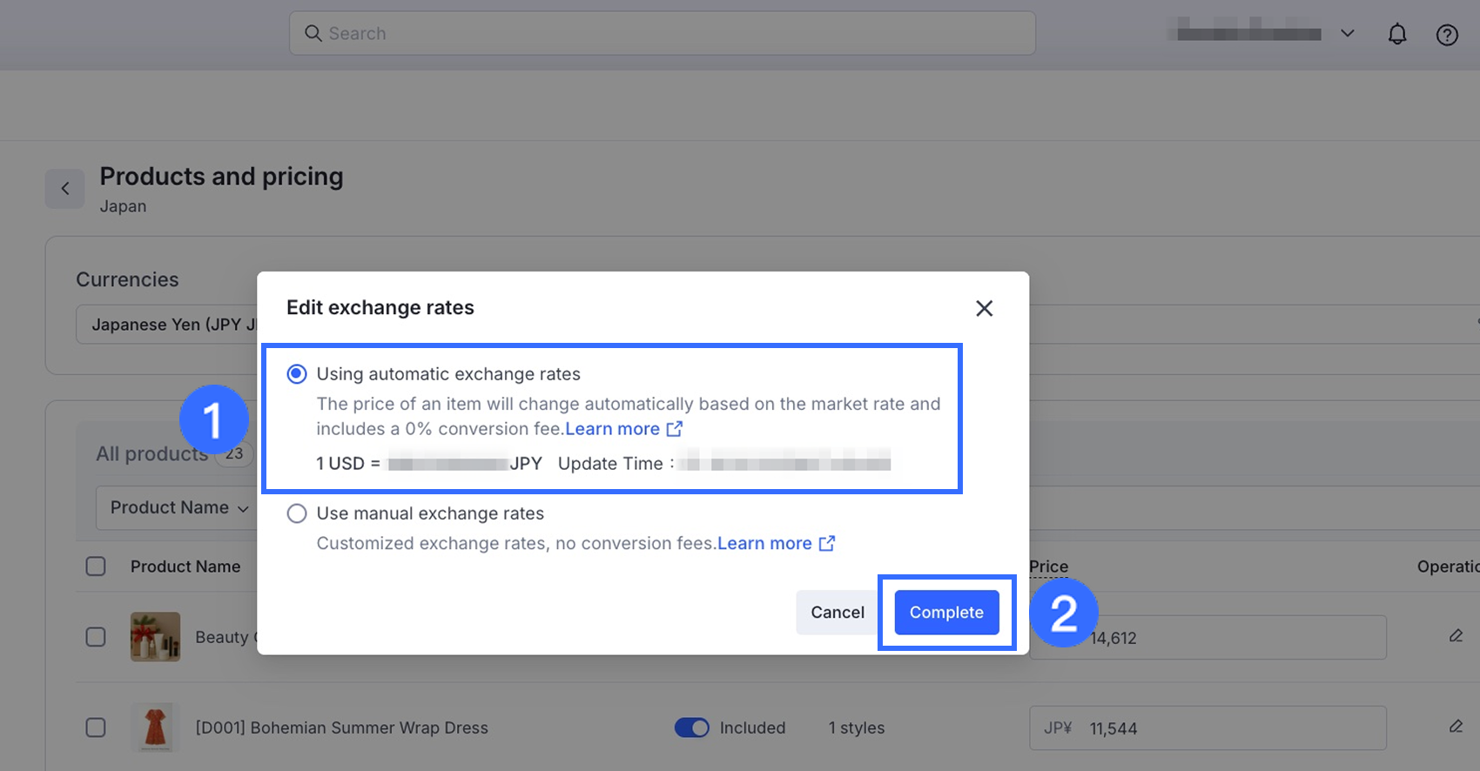Select Use manual exchange rates option

click(297, 513)
